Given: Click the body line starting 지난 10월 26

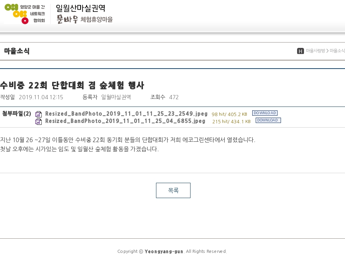Looking at the screenshot, I should coord(128,140).
